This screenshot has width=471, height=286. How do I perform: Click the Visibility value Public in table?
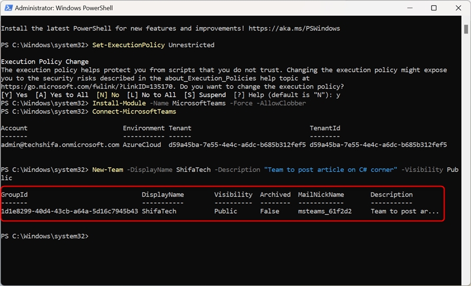pos(225,211)
